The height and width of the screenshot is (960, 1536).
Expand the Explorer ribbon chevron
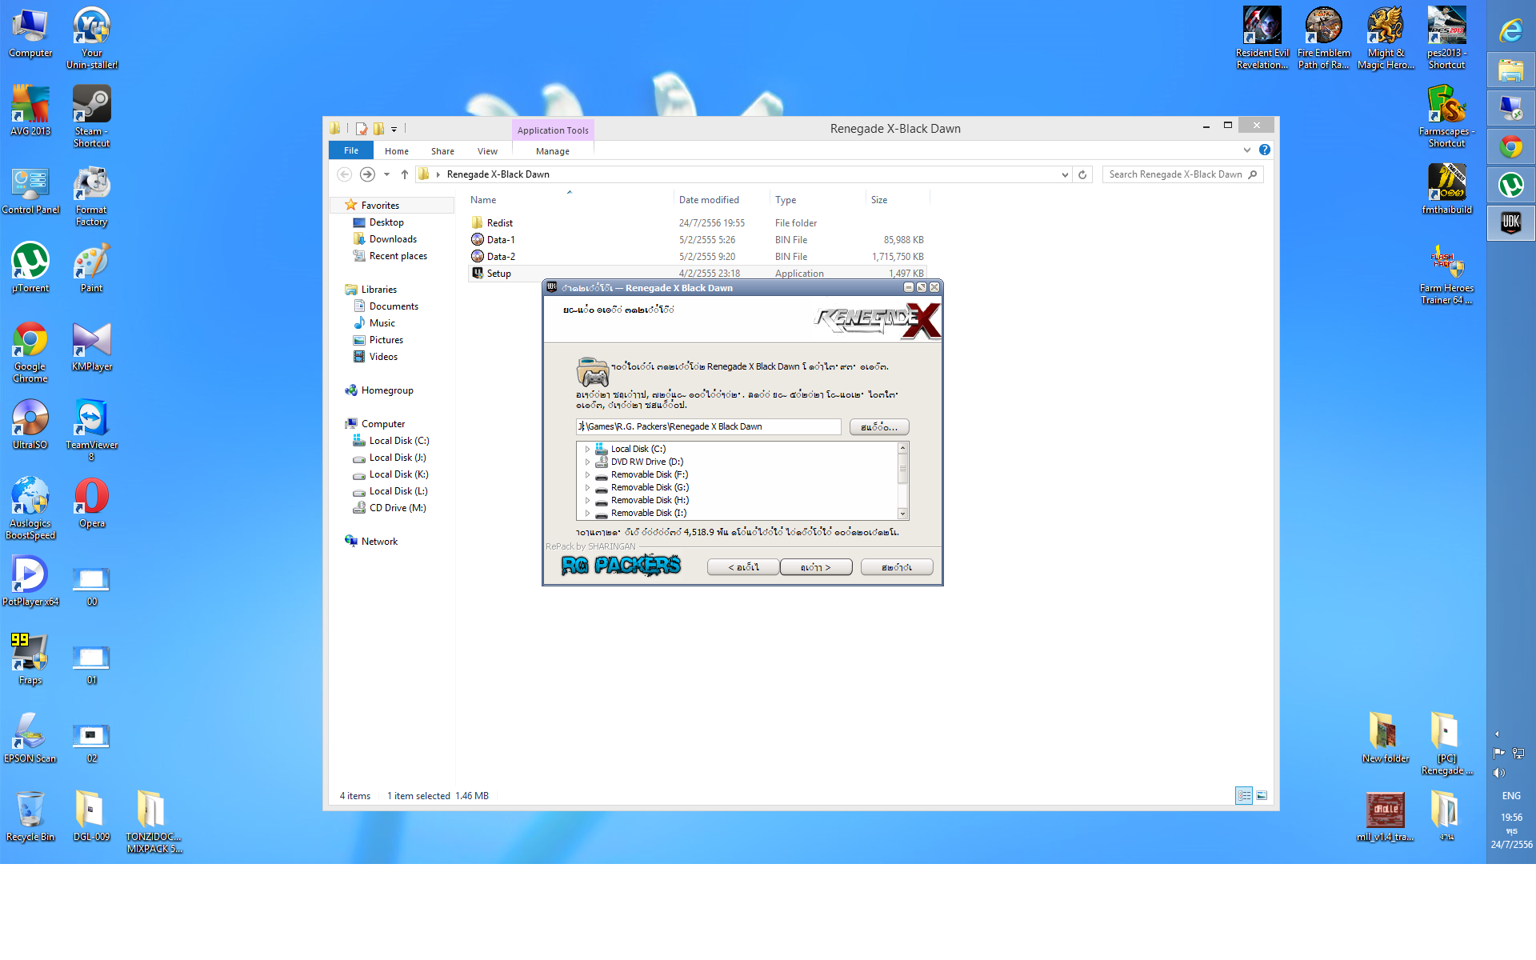pos(1246,150)
